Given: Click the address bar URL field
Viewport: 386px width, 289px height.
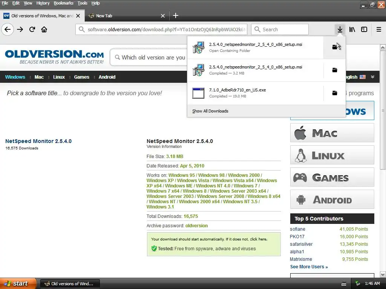Looking at the screenshot, I should [161, 29].
